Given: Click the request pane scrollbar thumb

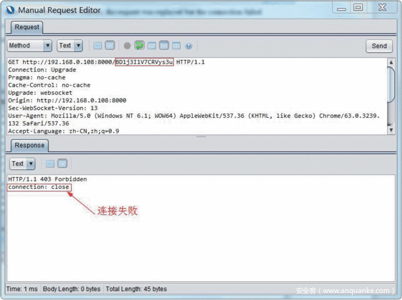Looking at the screenshot, I should click(x=391, y=84).
